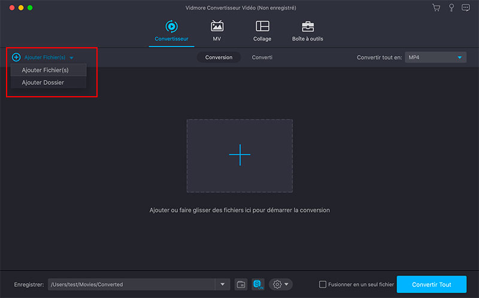
Task: Click the shopping cart purchase icon
Action: coord(436,8)
